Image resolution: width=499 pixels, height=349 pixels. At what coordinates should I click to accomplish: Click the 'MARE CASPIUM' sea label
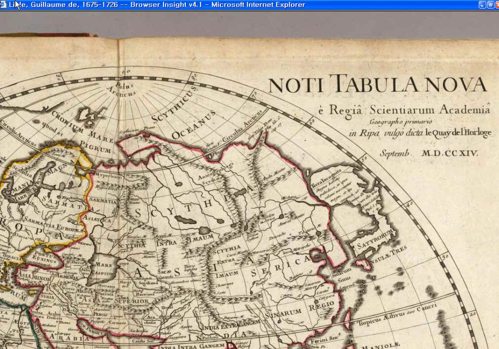(102, 269)
